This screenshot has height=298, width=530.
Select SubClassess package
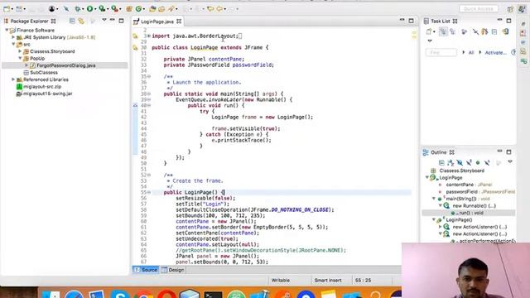pyautogui.click(x=44, y=73)
